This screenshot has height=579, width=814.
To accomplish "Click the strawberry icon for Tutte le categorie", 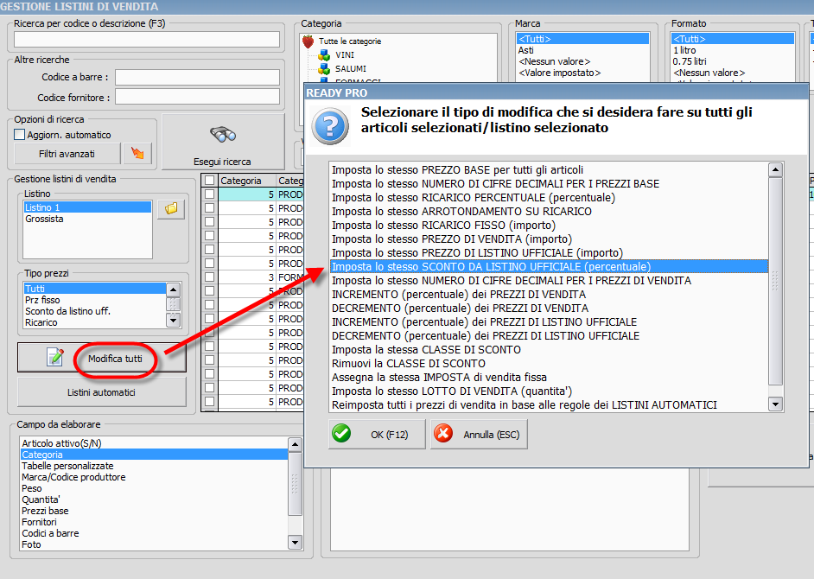I will click(x=308, y=41).
